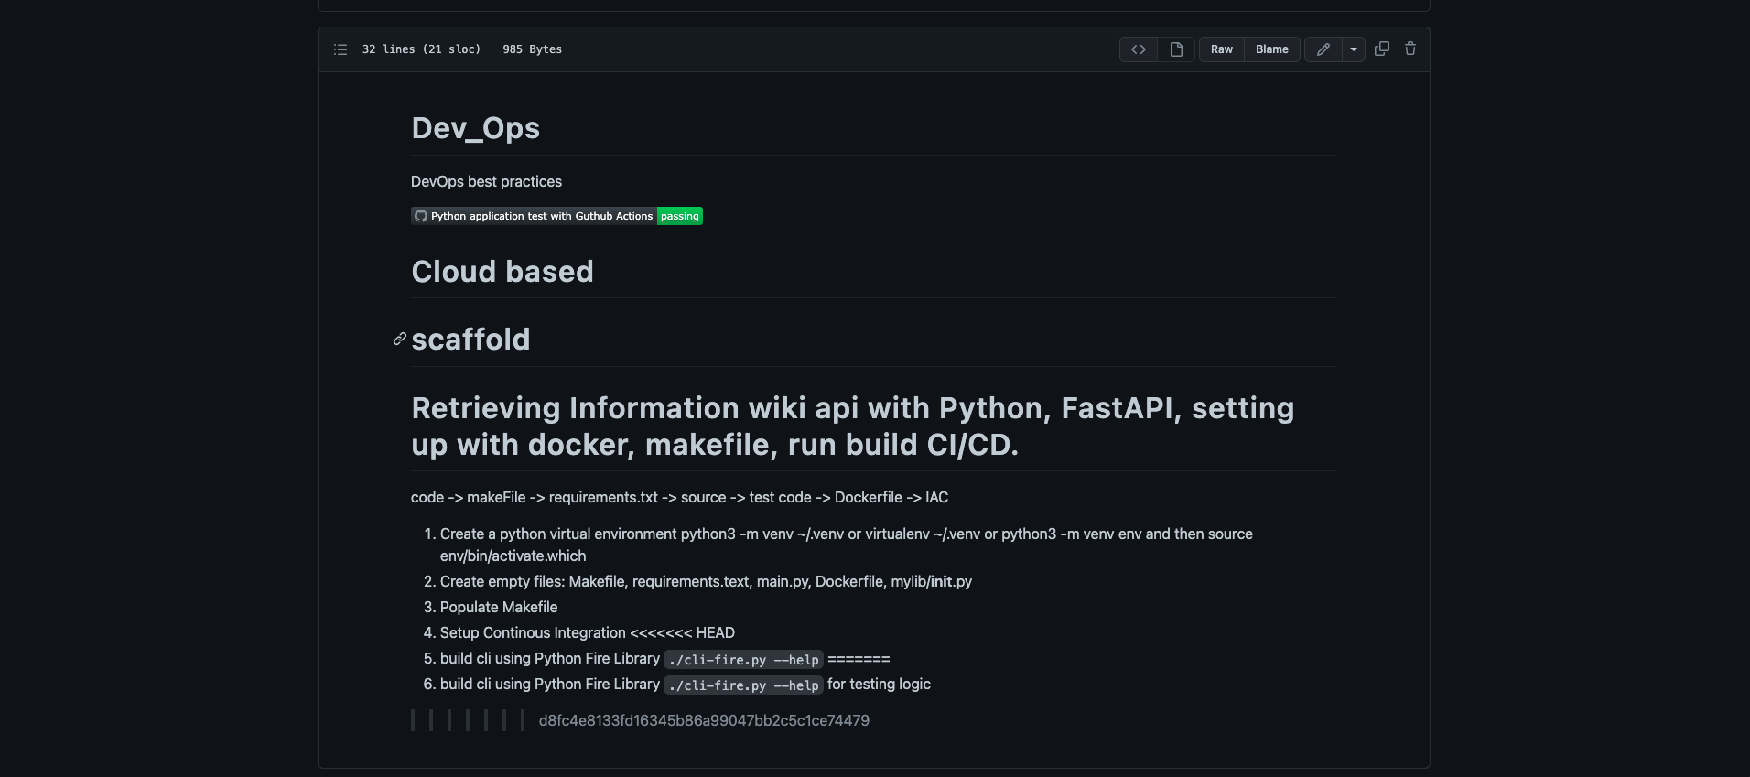Image resolution: width=1750 pixels, height=777 pixels.
Task: Click the anchor link icon beside scaffold
Action: [400, 340]
